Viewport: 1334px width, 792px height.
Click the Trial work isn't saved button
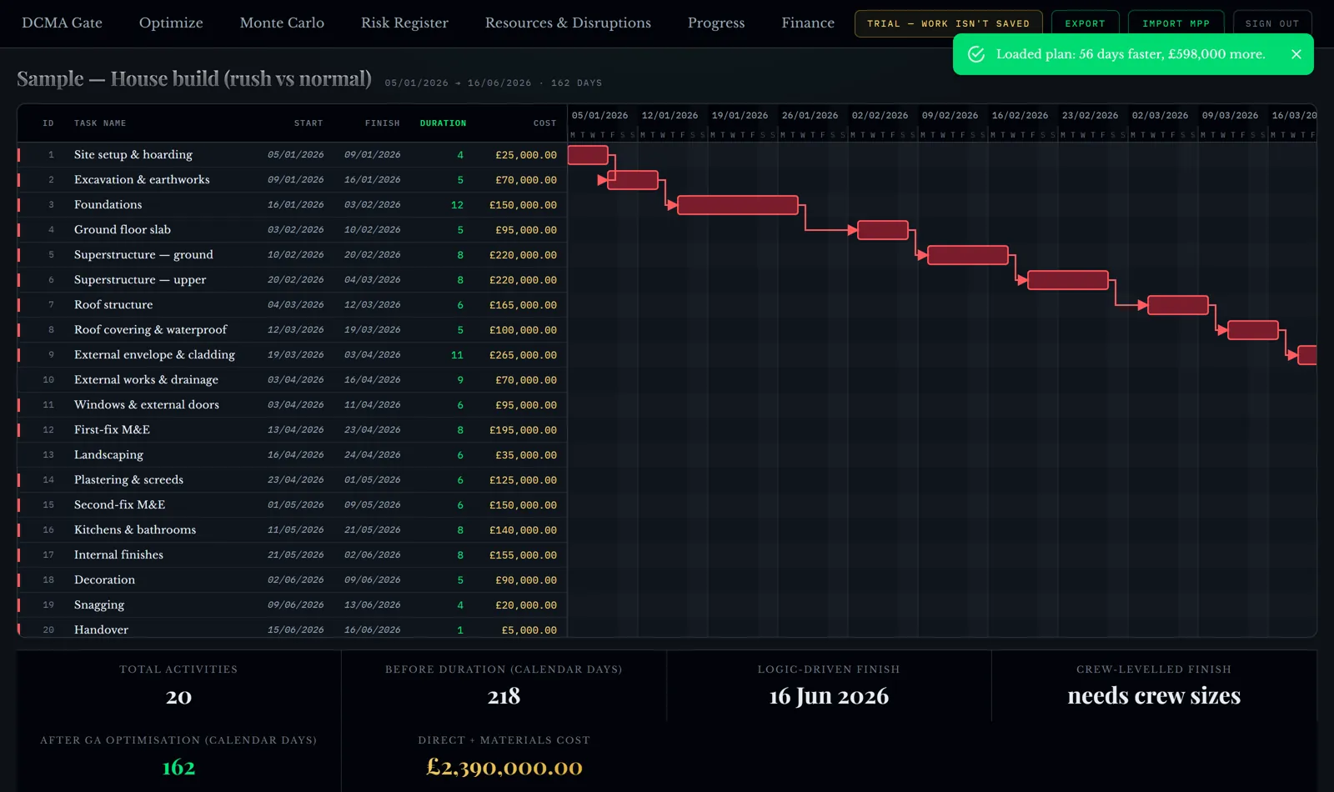948,23
